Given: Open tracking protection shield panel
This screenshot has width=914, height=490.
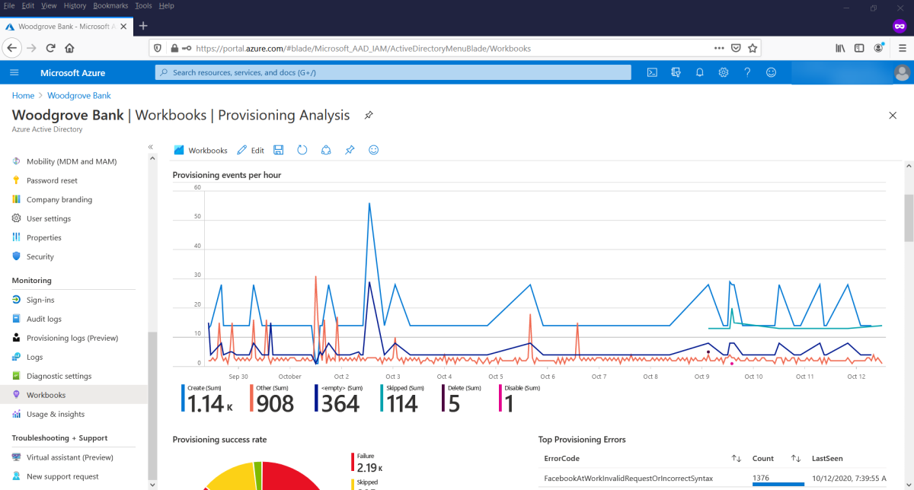Looking at the screenshot, I should 158,48.
